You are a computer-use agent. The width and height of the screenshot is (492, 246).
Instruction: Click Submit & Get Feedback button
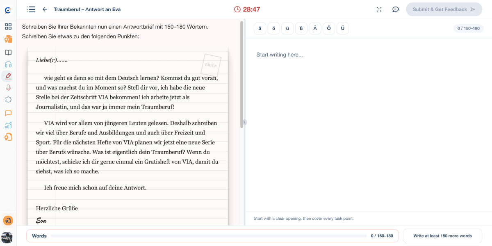pyautogui.click(x=444, y=9)
